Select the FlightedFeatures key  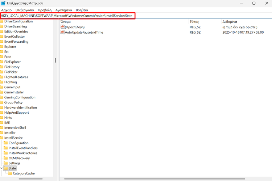pyautogui.click(x=16, y=77)
